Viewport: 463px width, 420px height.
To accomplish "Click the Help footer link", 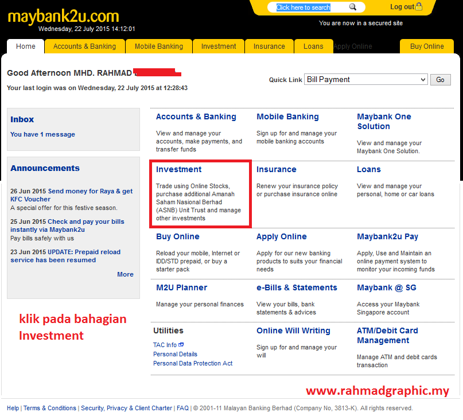I will [x=13, y=408].
